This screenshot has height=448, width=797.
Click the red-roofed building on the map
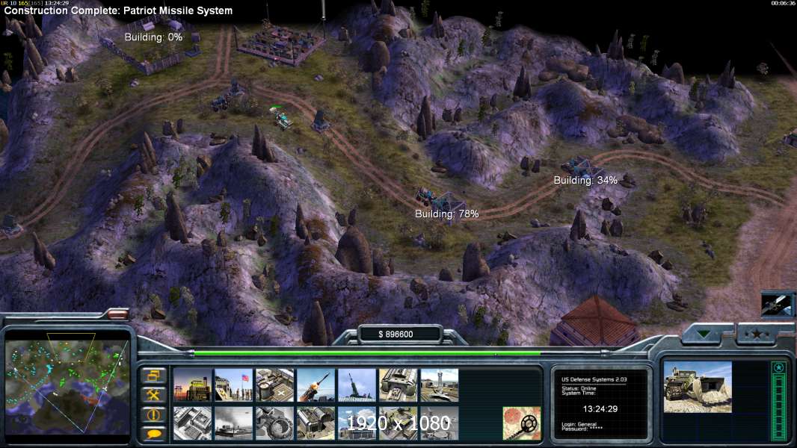tap(596, 320)
